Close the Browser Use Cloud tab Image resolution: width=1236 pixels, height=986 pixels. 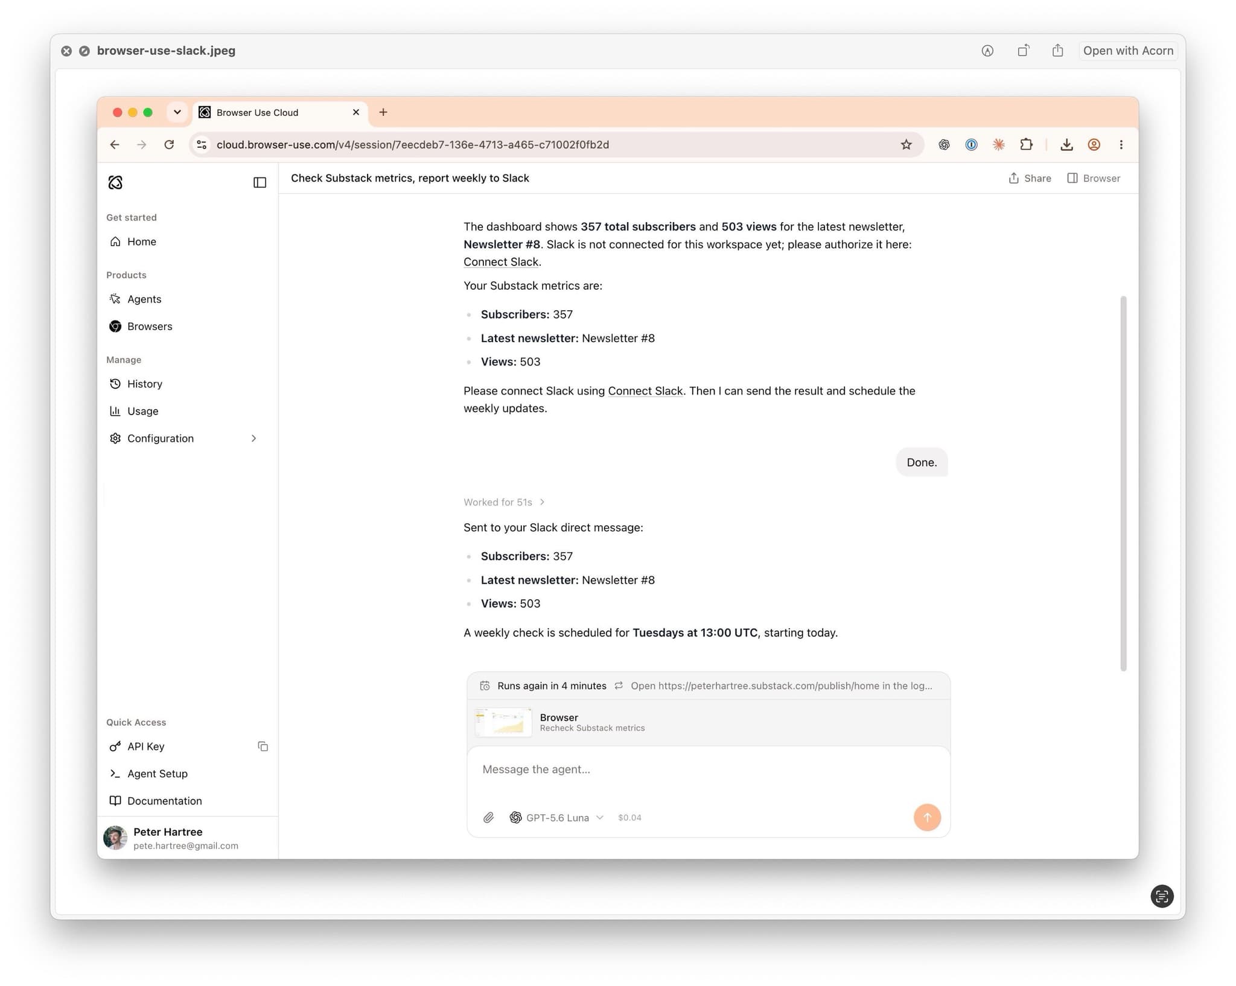[x=356, y=112]
